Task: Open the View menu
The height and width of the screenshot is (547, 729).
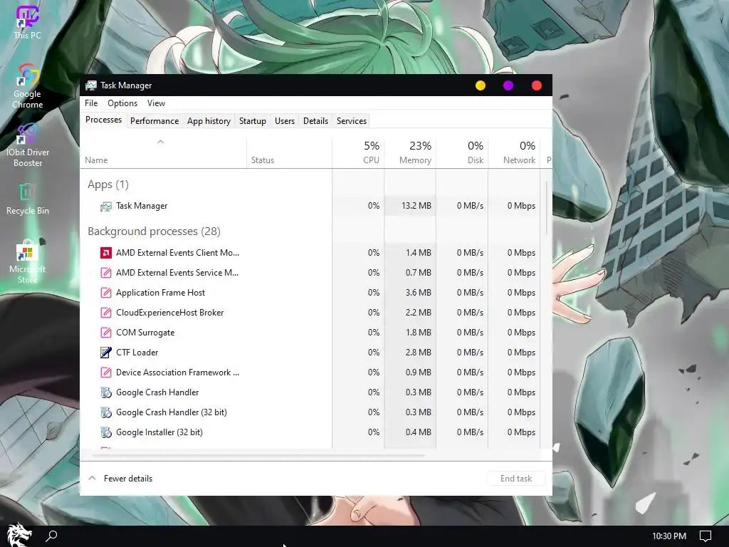Action: pos(156,103)
